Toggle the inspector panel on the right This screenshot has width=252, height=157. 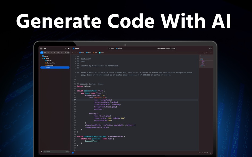pyautogui.click(x=210, y=48)
